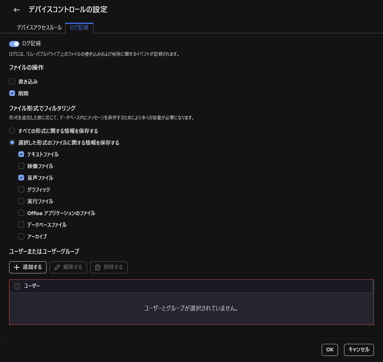
Task: Toggle the ユーザー table header checkbox
Action: point(17,286)
